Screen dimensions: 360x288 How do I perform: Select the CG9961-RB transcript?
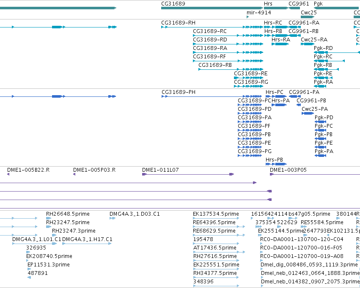(294, 36)
